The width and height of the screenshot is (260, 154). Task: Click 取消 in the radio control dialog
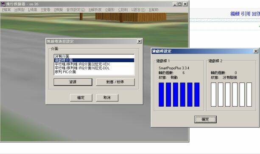click(x=107, y=98)
